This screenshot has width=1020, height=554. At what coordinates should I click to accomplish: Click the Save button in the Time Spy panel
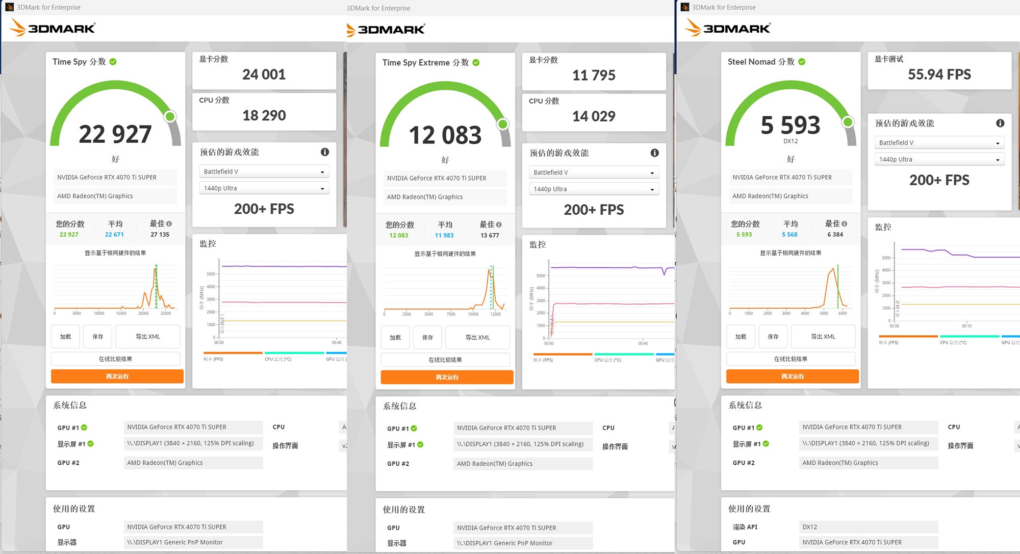(x=97, y=337)
